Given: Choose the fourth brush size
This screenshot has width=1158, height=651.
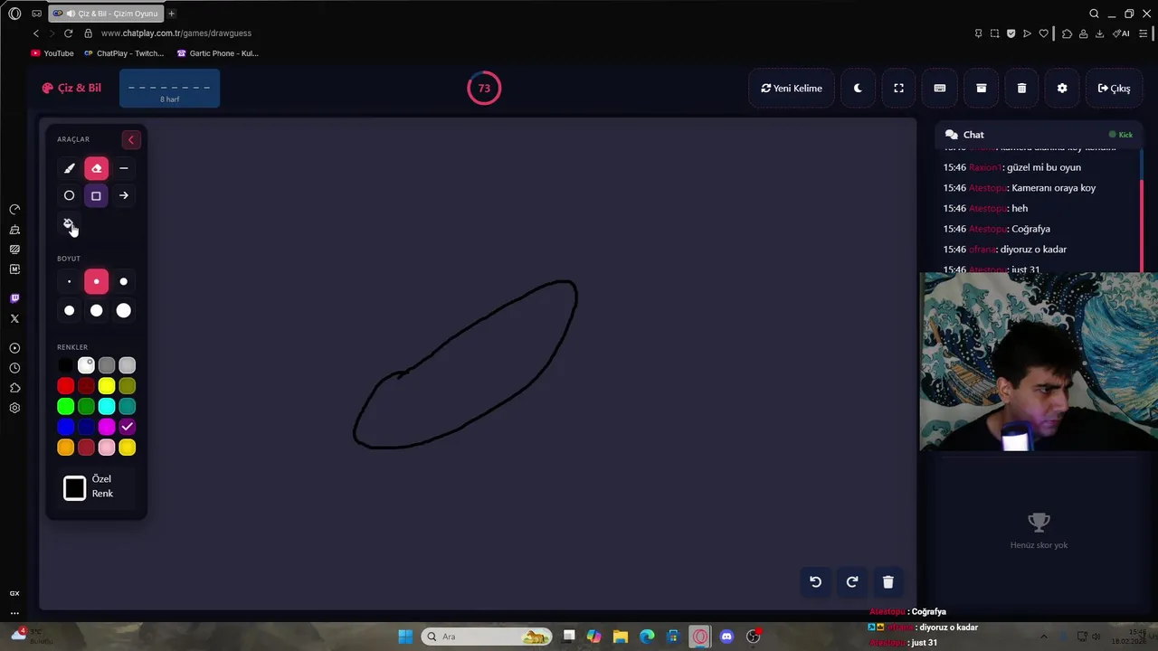Looking at the screenshot, I should coord(69,311).
